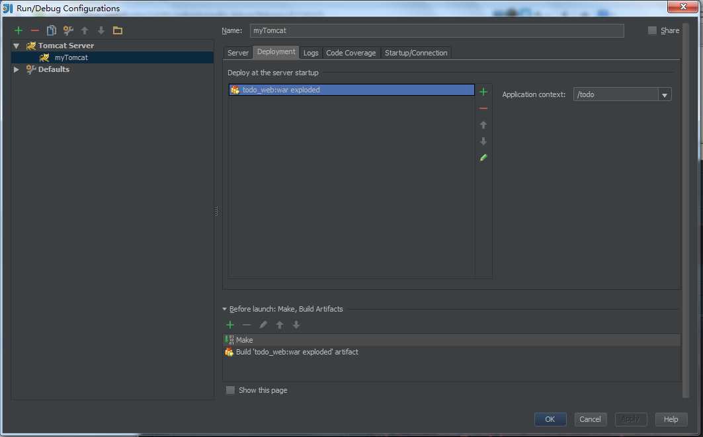
Task: Select Build 'todo_web:war exploded' artifact entry
Action: (x=452, y=352)
